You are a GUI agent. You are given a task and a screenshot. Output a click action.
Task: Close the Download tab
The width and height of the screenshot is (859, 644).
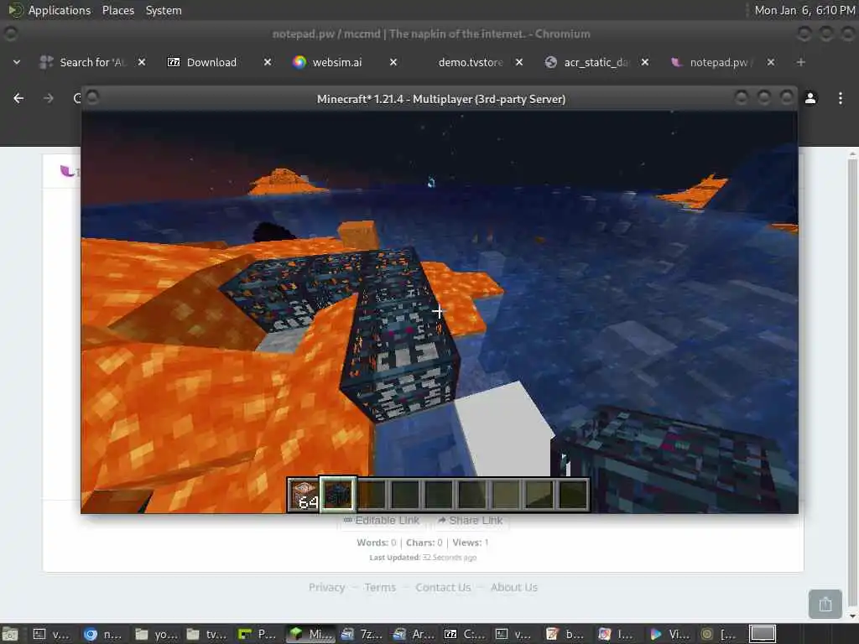(x=268, y=62)
